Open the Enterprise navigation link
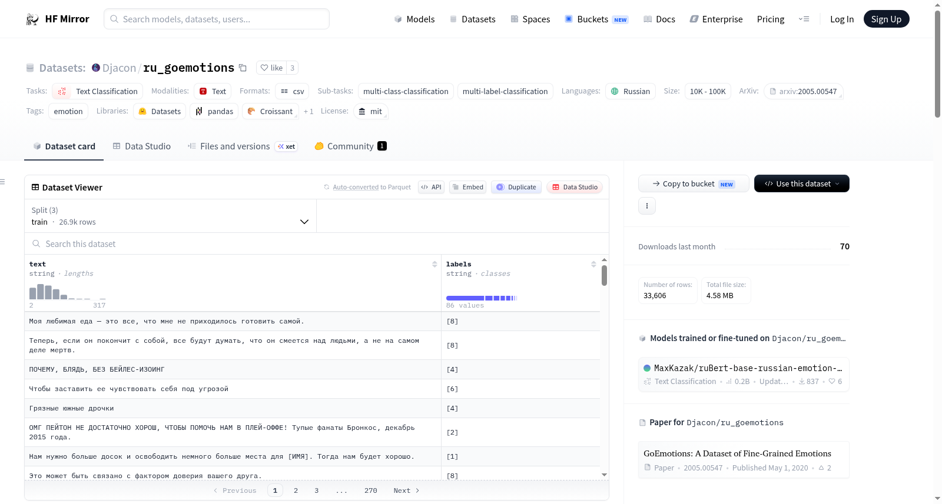This screenshot has height=504, width=942. point(716,19)
